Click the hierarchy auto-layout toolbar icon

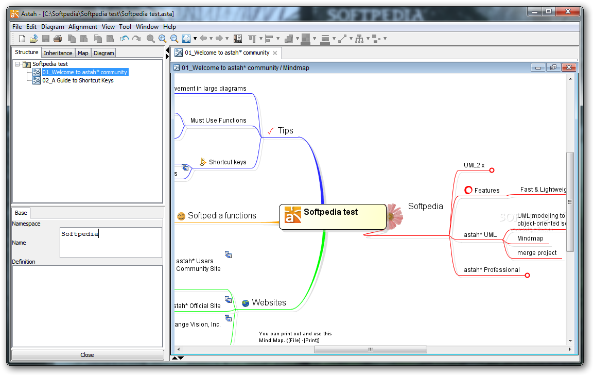click(x=359, y=39)
